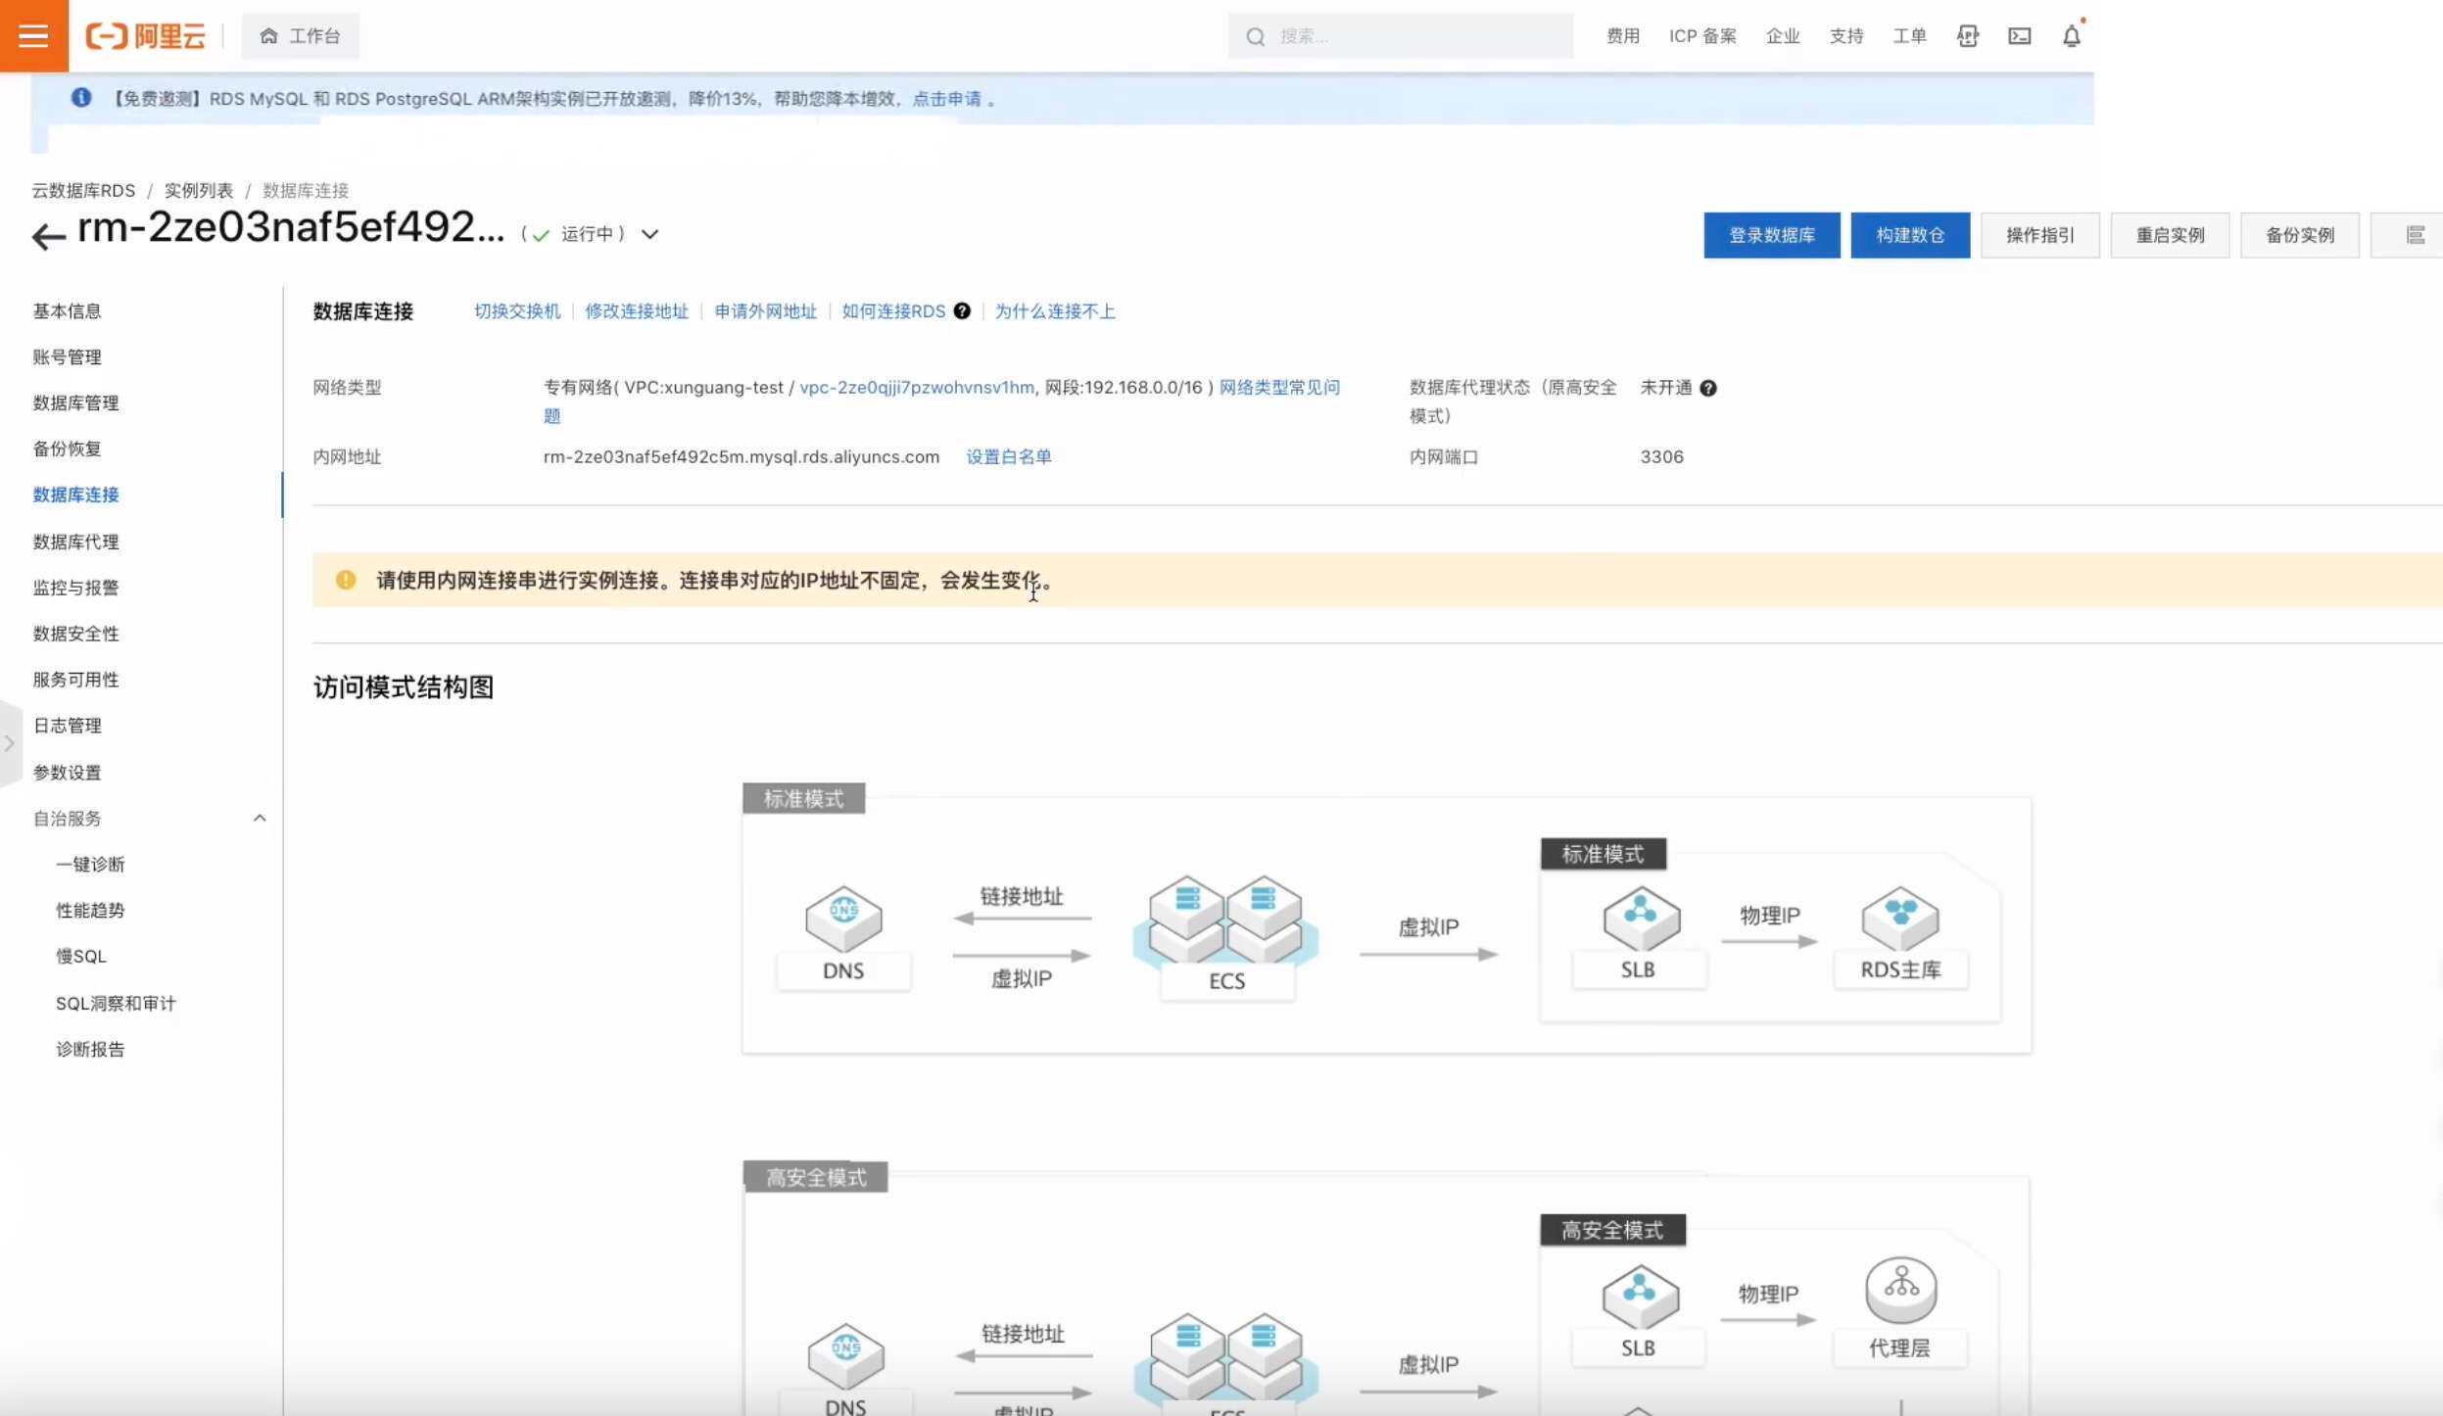Open 慢SQL under 自治服务
The image size is (2443, 1416).
[x=80, y=956]
